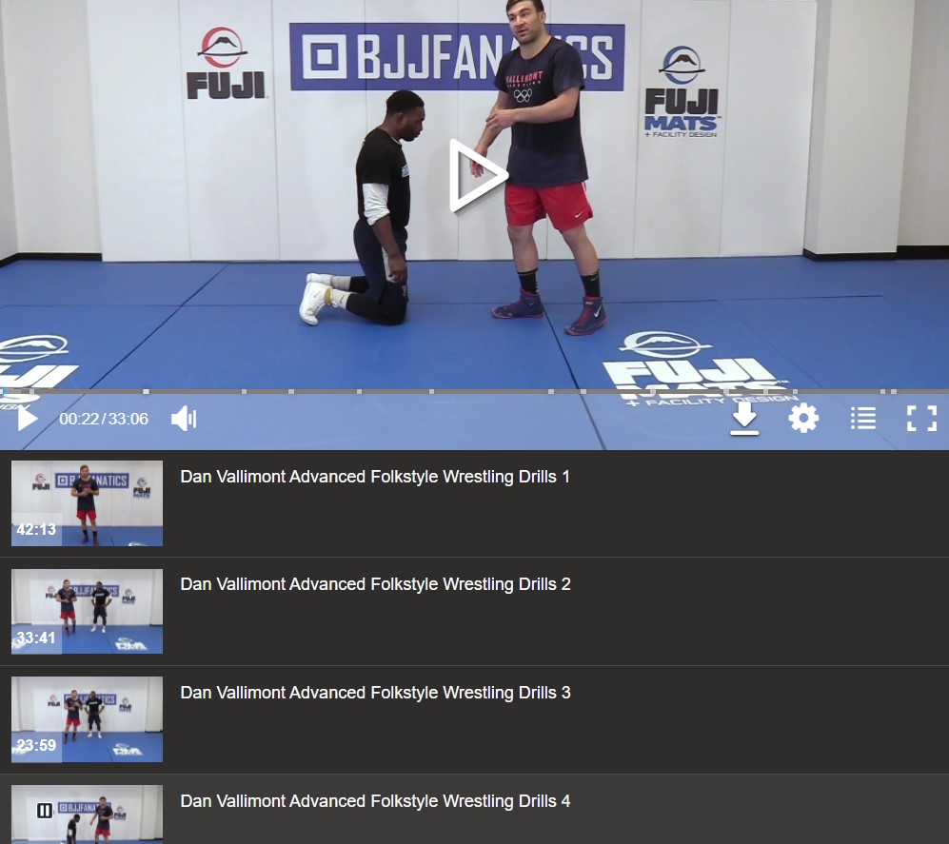Open the Wrestling Drills 1 thumbnail

pos(88,503)
